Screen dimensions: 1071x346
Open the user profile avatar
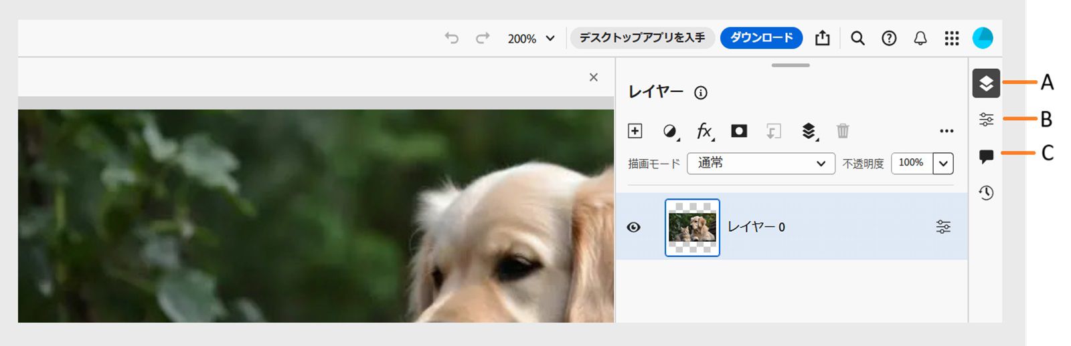983,38
